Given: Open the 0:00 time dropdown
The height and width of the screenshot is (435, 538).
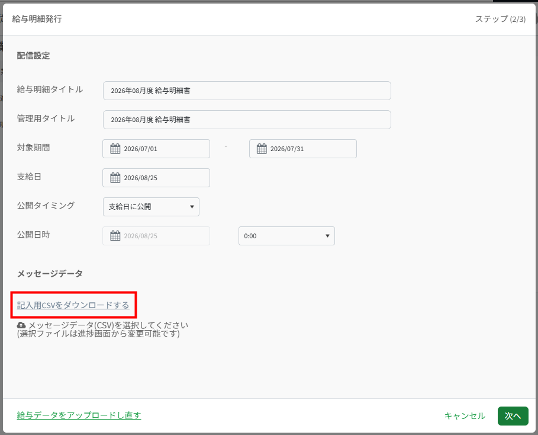Looking at the screenshot, I should pos(286,236).
